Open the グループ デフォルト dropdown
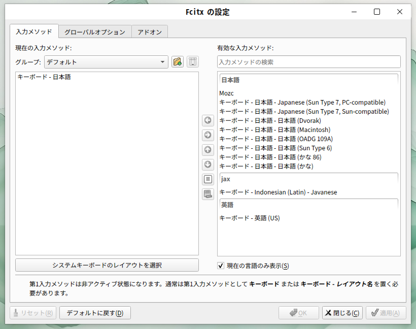This screenshot has width=416, height=329. pyautogui.click(x=106, y=62)
